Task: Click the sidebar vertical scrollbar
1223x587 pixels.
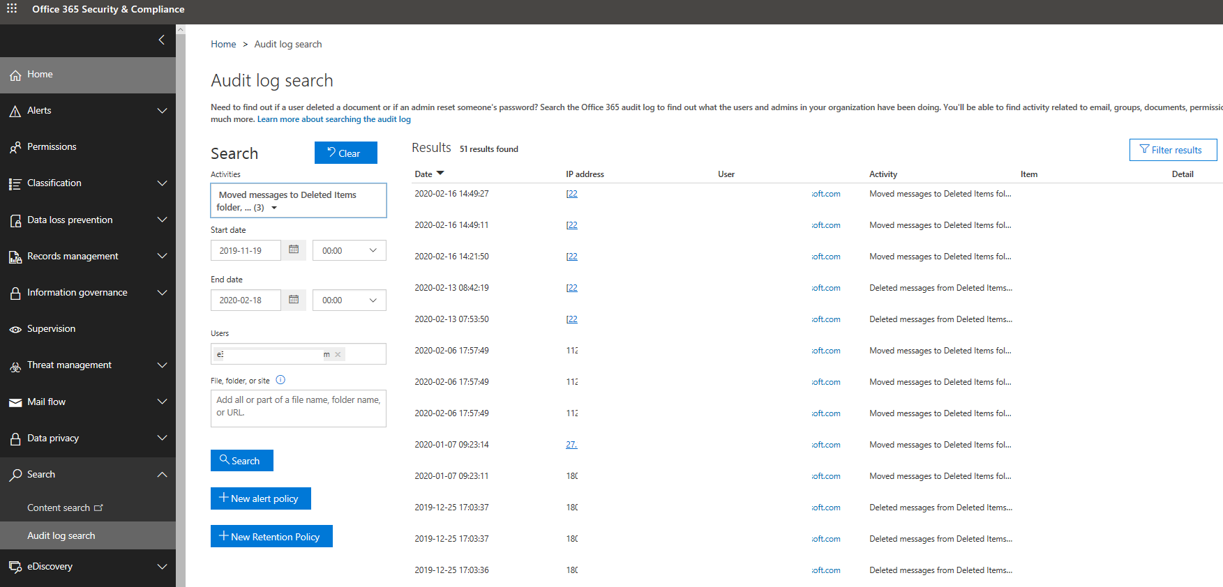Action: tap(181, 307)
